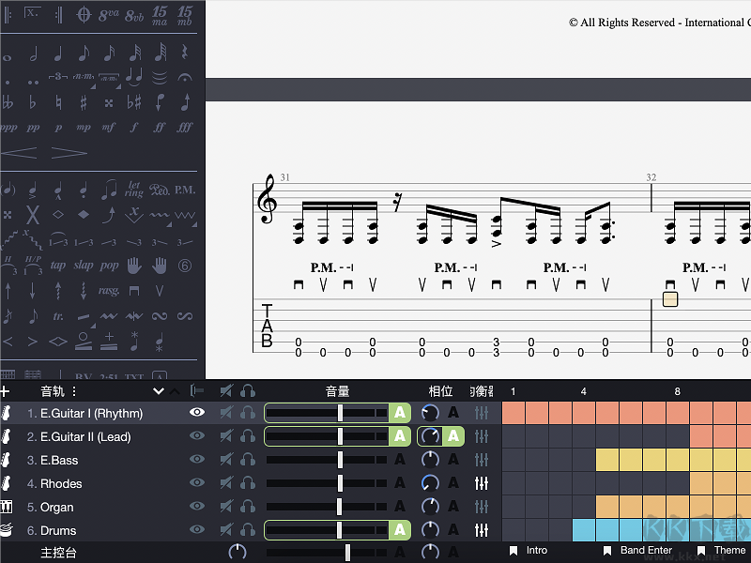Select the tap technique symbol

tap(57, 265)
